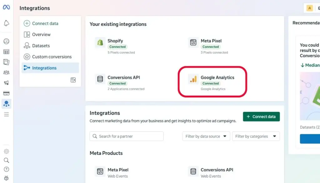Select the highlighted Events Manager icon in sidebar

click(x=6, y=104)
